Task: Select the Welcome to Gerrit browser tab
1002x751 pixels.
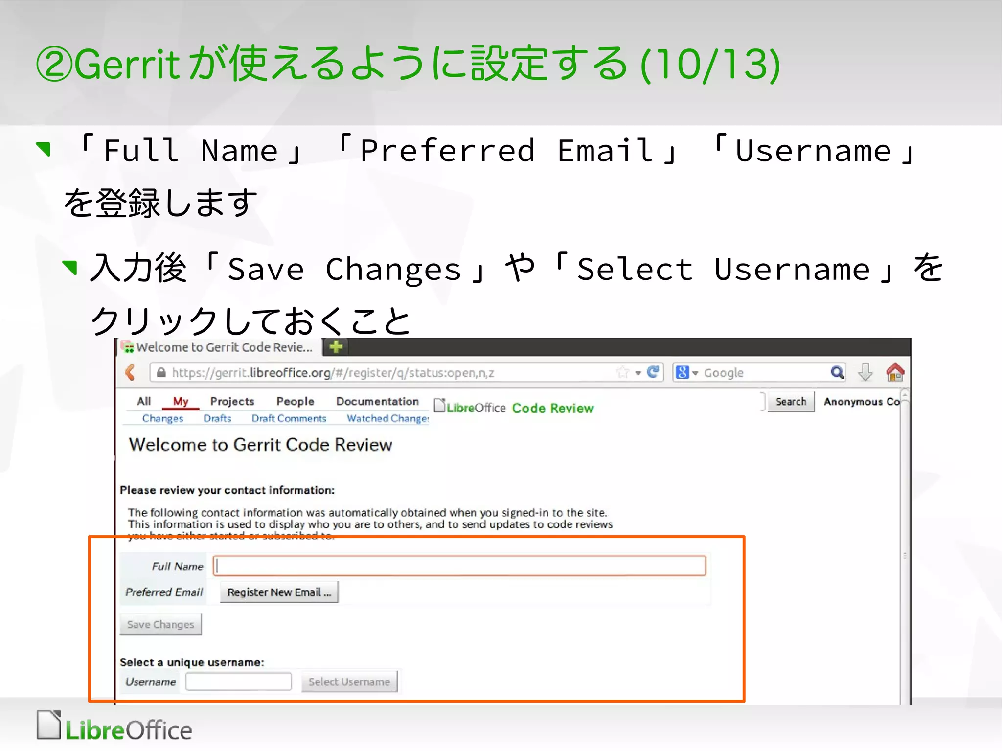Action: point(220,347)
